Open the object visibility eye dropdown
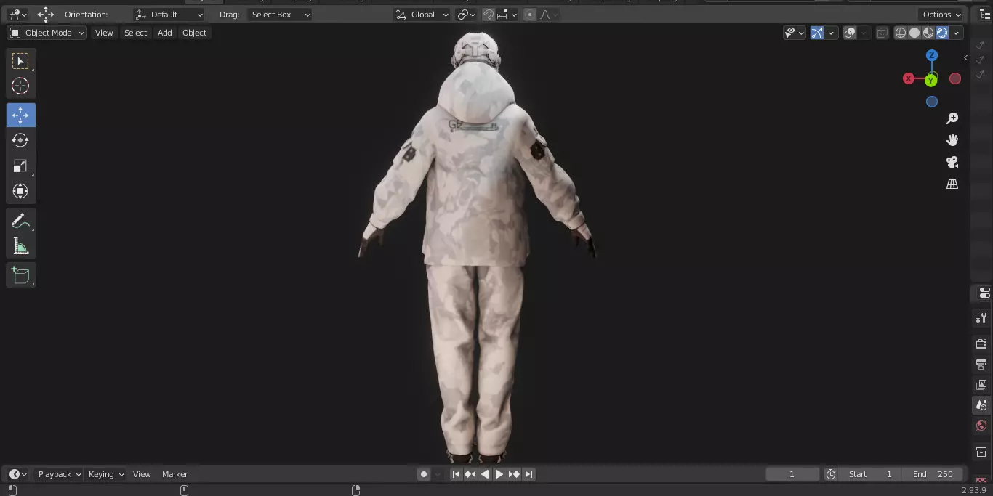This screenshot has width=993, height=496. click(795, 33)
